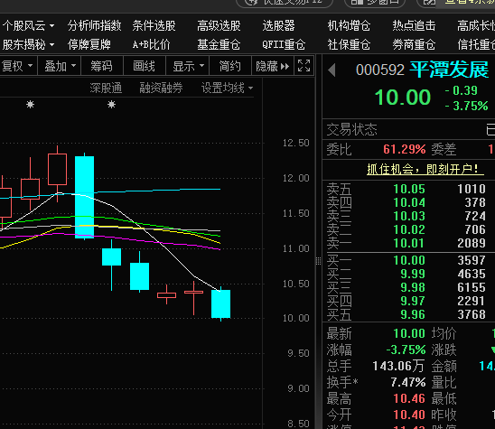Click the 卖二 price 10.02

pos(409,229)
